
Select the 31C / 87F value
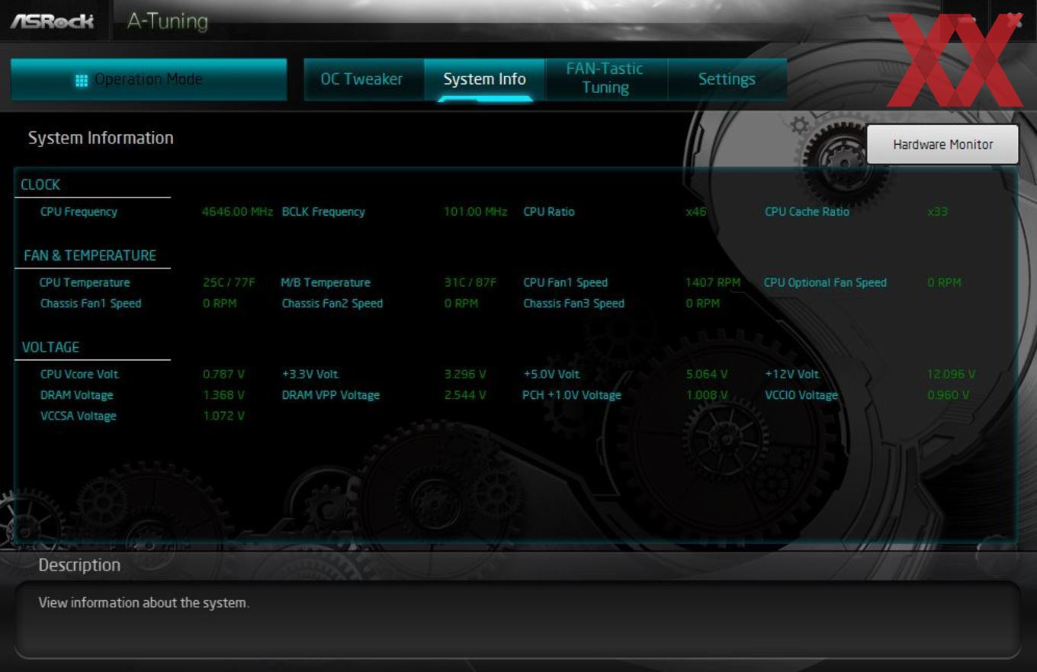coord(470,282)
